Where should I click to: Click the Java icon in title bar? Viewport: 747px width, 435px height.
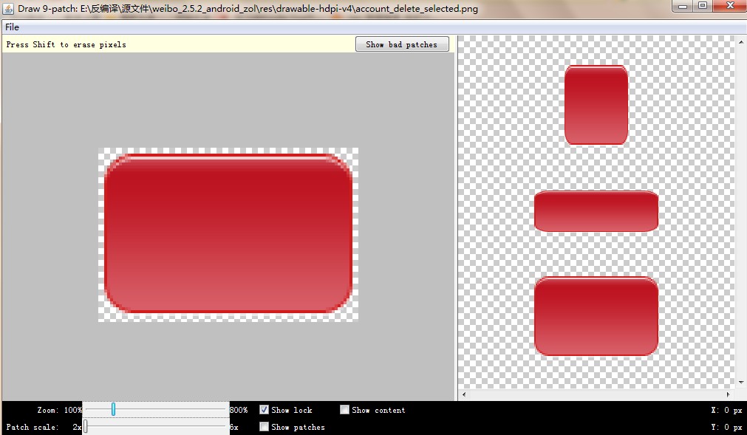8,9
